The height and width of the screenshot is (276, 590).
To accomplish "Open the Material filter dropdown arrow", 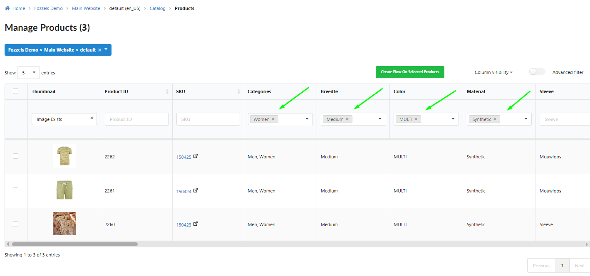I will click(526, 119).
